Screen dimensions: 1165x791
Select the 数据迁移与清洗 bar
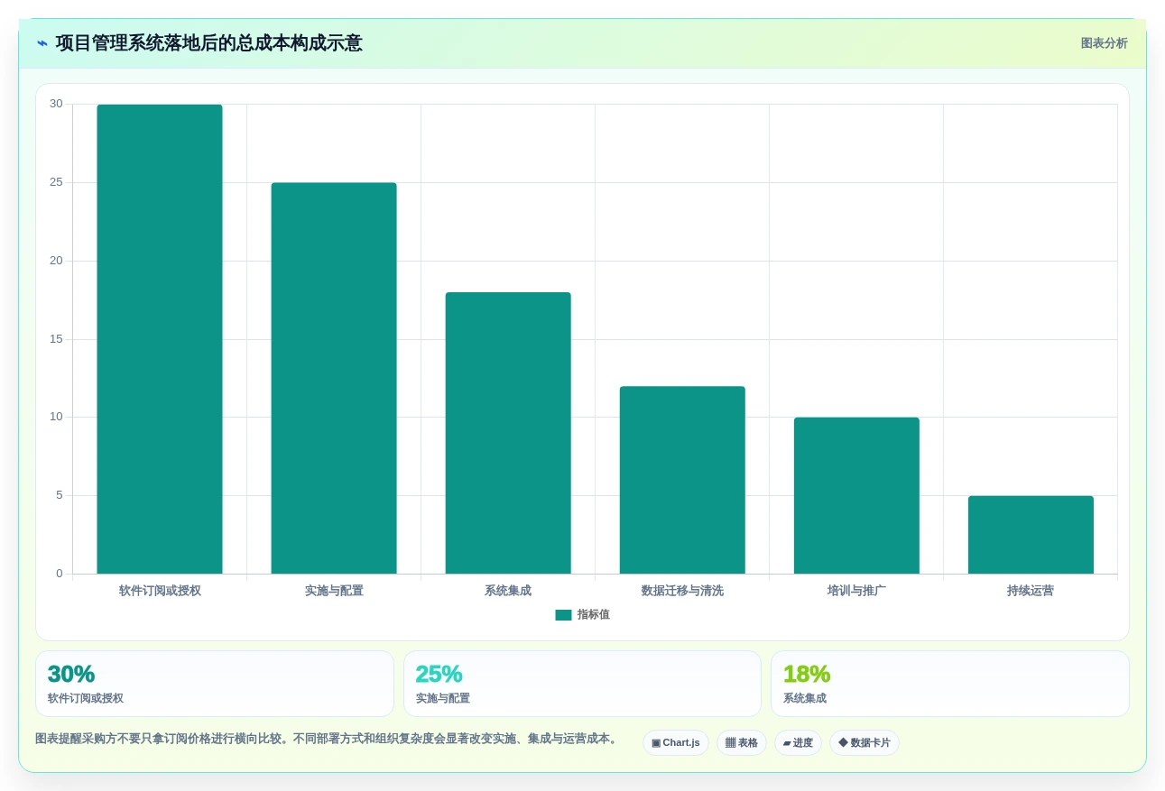coord(682,480)
